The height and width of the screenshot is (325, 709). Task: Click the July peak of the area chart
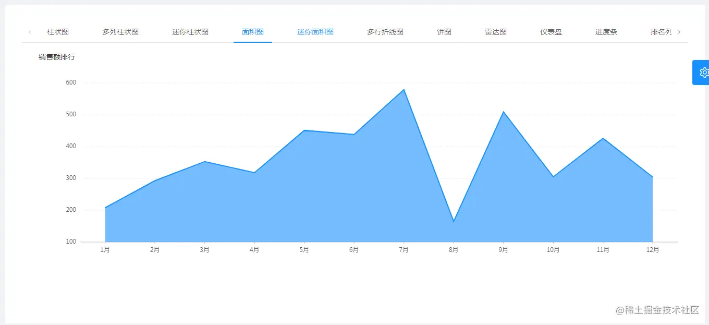404,90
